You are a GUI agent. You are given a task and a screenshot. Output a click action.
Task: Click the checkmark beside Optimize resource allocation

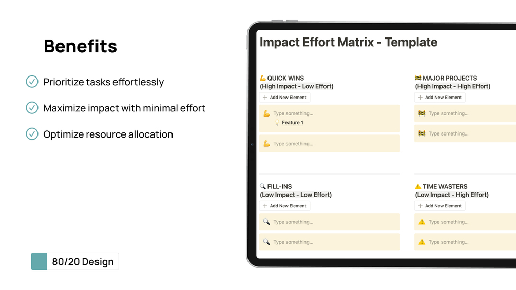(32, 134)
